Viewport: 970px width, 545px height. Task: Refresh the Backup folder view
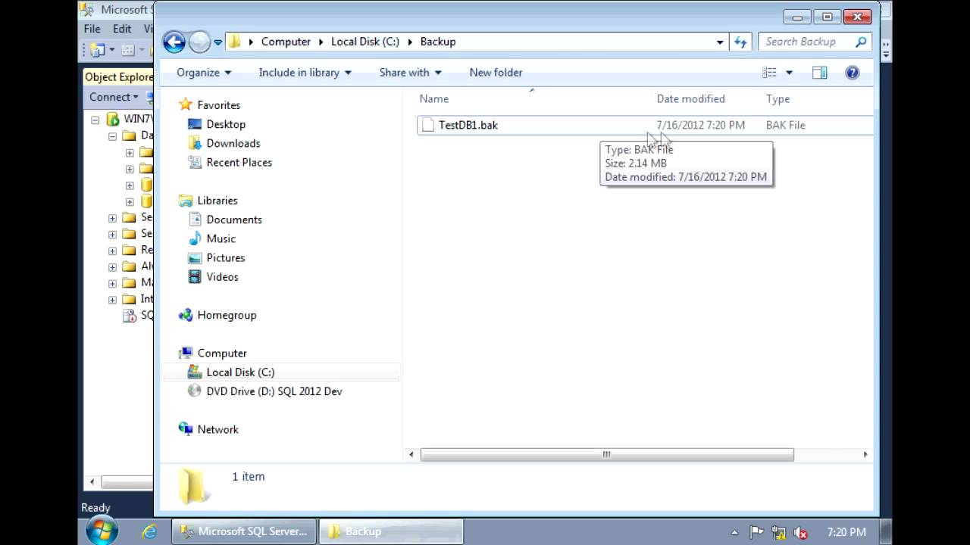740,42
